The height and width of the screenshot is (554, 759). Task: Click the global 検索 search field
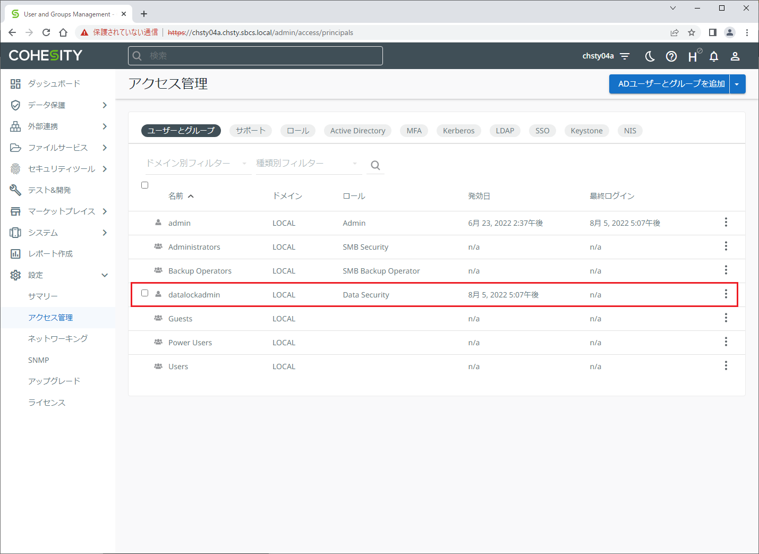[255, 56]
